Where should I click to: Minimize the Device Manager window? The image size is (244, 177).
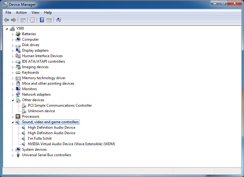point(215,3)
